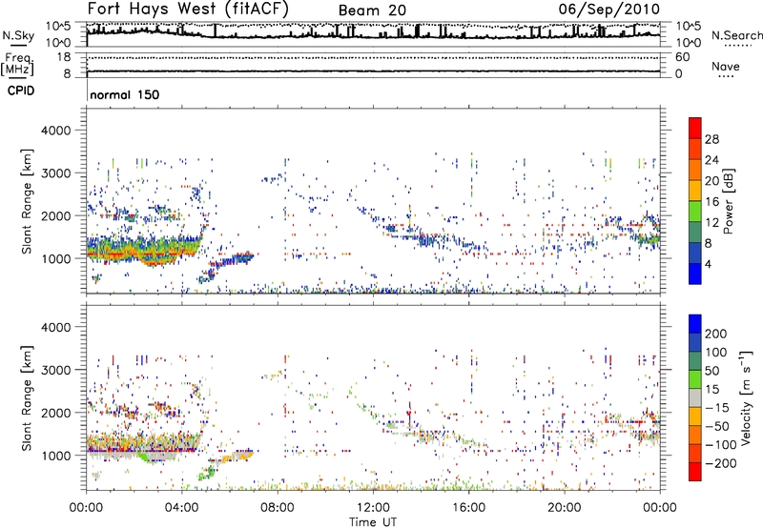This screenshot has width=763, height=528.
Task: Click the N.Search legend label
Action: coord(736,35)
